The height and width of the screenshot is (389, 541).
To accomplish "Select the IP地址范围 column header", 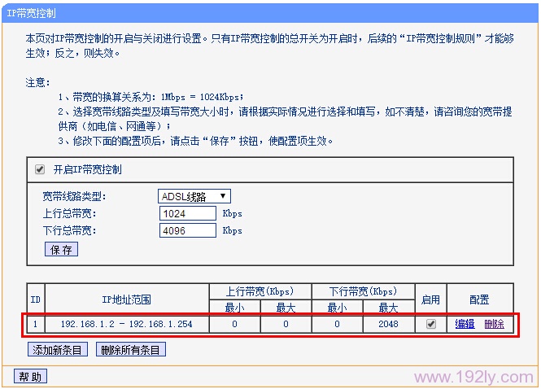I will tap(127, 299).
